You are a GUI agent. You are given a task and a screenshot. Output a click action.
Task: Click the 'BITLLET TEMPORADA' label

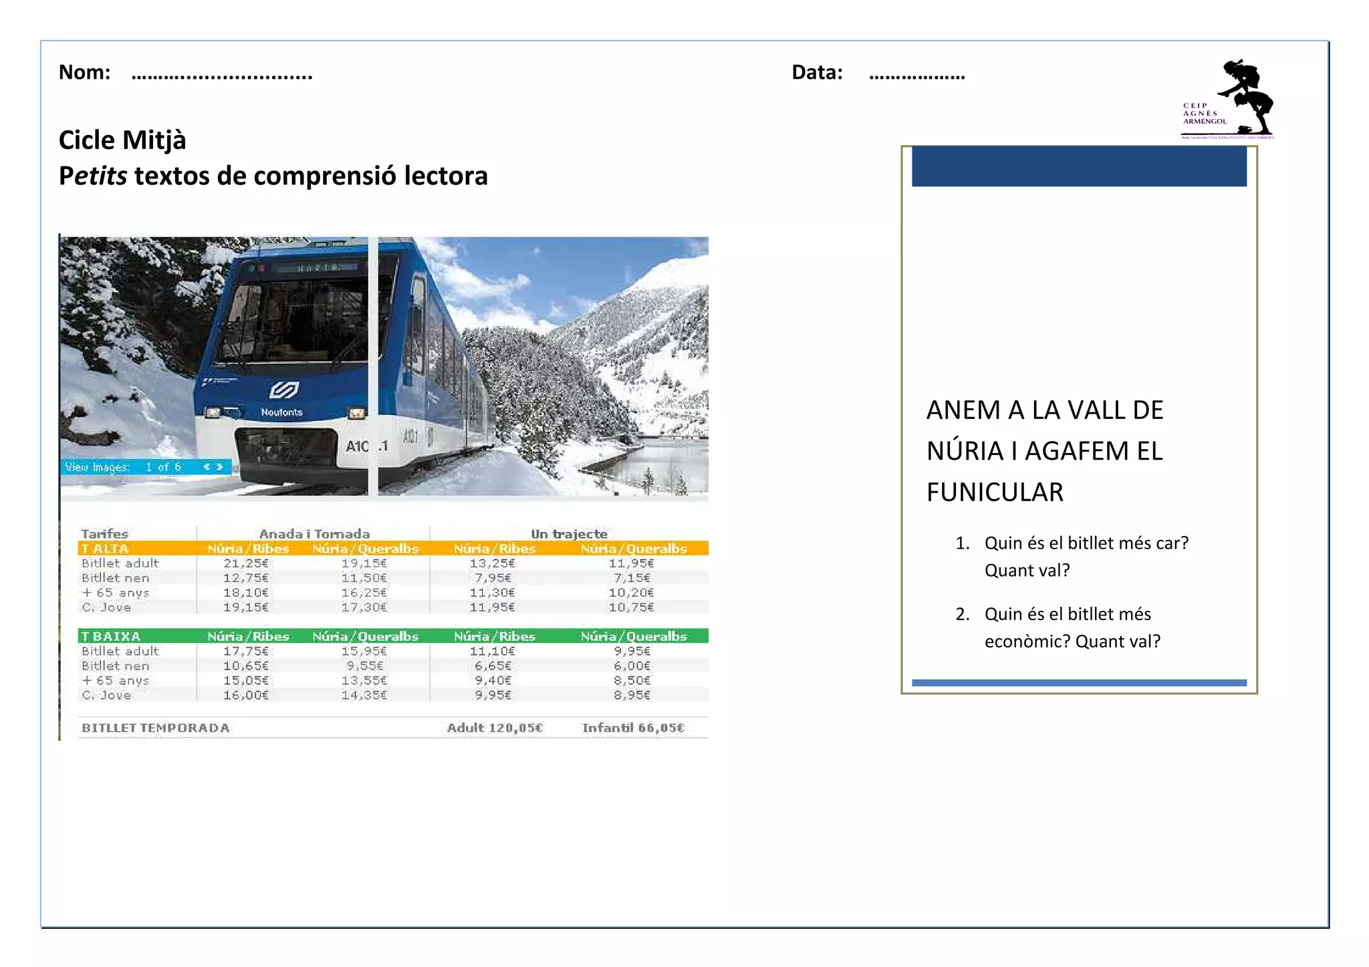point(155,728)
